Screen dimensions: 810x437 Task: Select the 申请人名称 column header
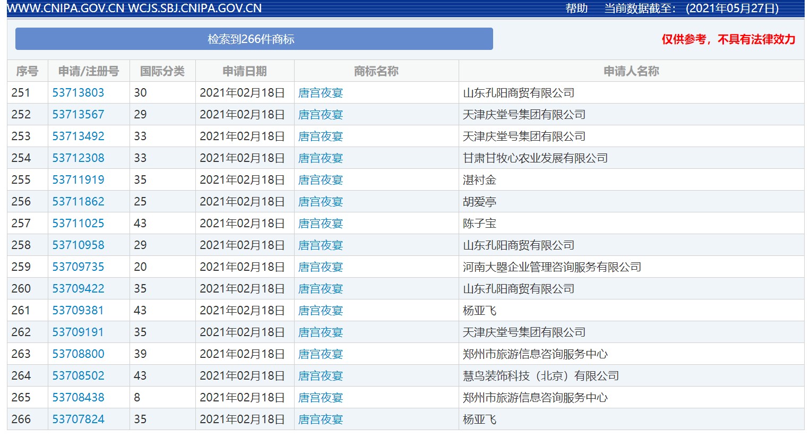click(633, 70)
